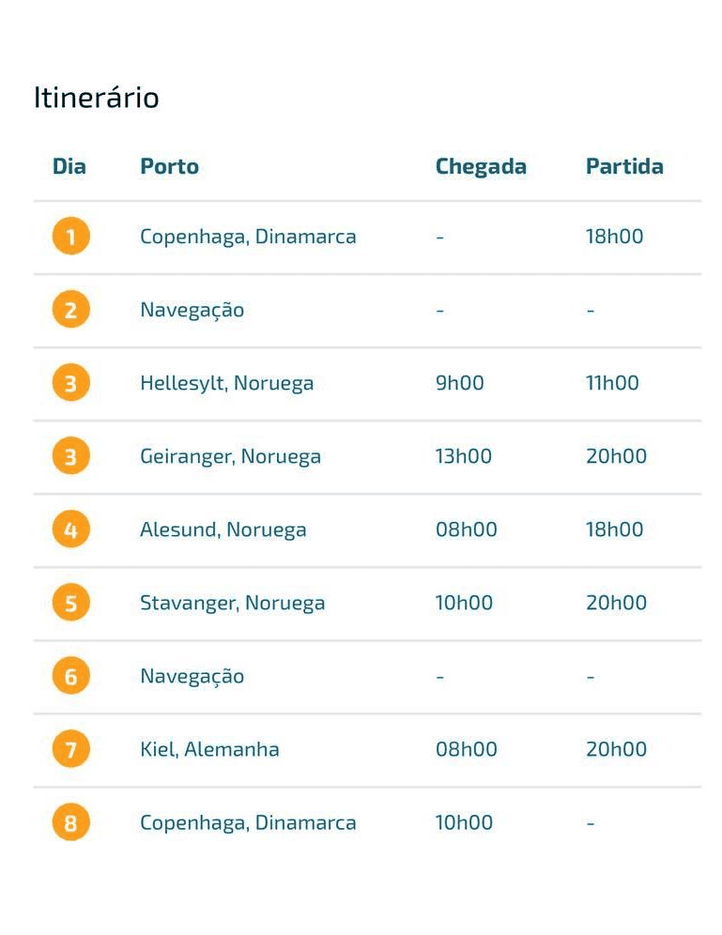Viewport: 722px width, 935px height.
Task: Open Geiranger, Noruega port entry
Action: 231,457
